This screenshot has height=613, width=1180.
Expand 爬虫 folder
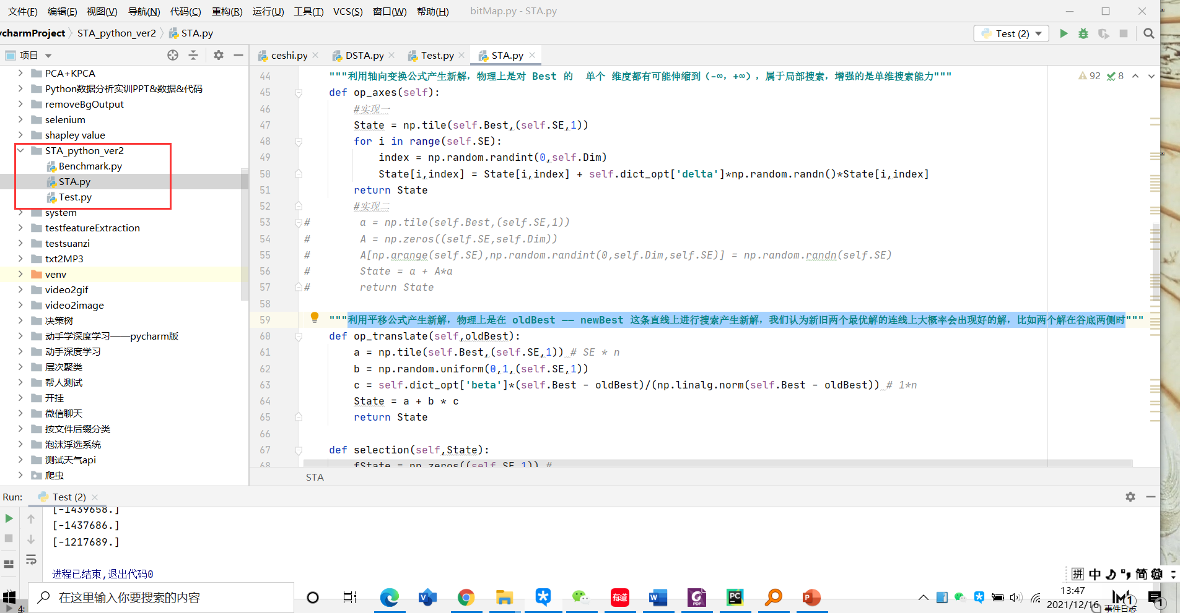pyautogui.click(x=20, y=475)
